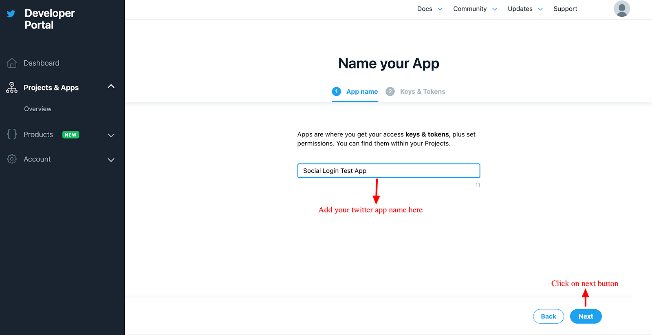This screenshot has height=335, width=652.
Task: Click the Products curly braces icon
Action: pyautogui.click(x=12, y=134)
